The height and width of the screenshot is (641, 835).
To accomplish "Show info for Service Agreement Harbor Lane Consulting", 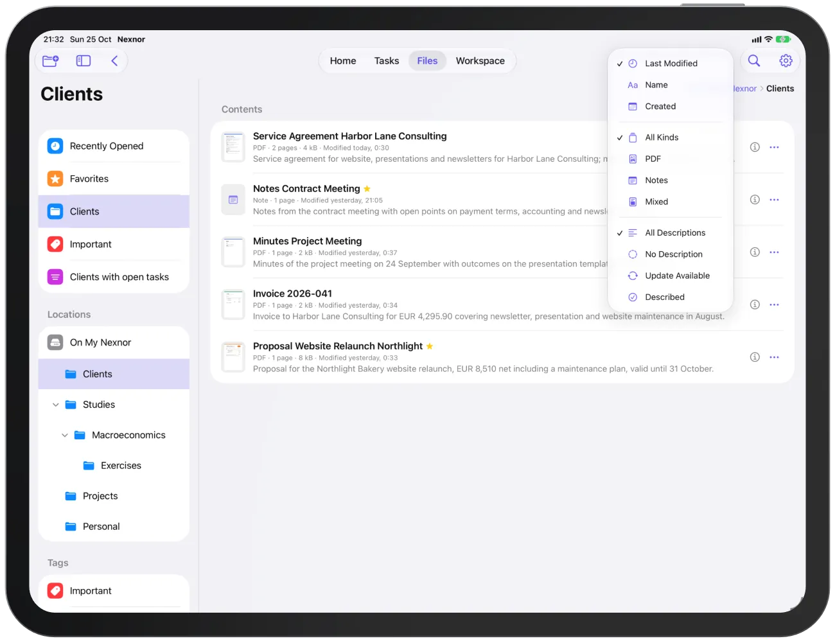I will tap(755, 147).
